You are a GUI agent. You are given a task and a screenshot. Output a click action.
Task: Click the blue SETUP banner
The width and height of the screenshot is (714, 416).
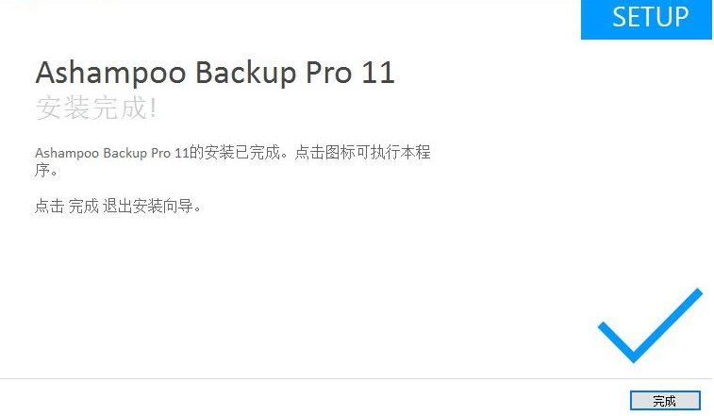click(x=647, y=19)
